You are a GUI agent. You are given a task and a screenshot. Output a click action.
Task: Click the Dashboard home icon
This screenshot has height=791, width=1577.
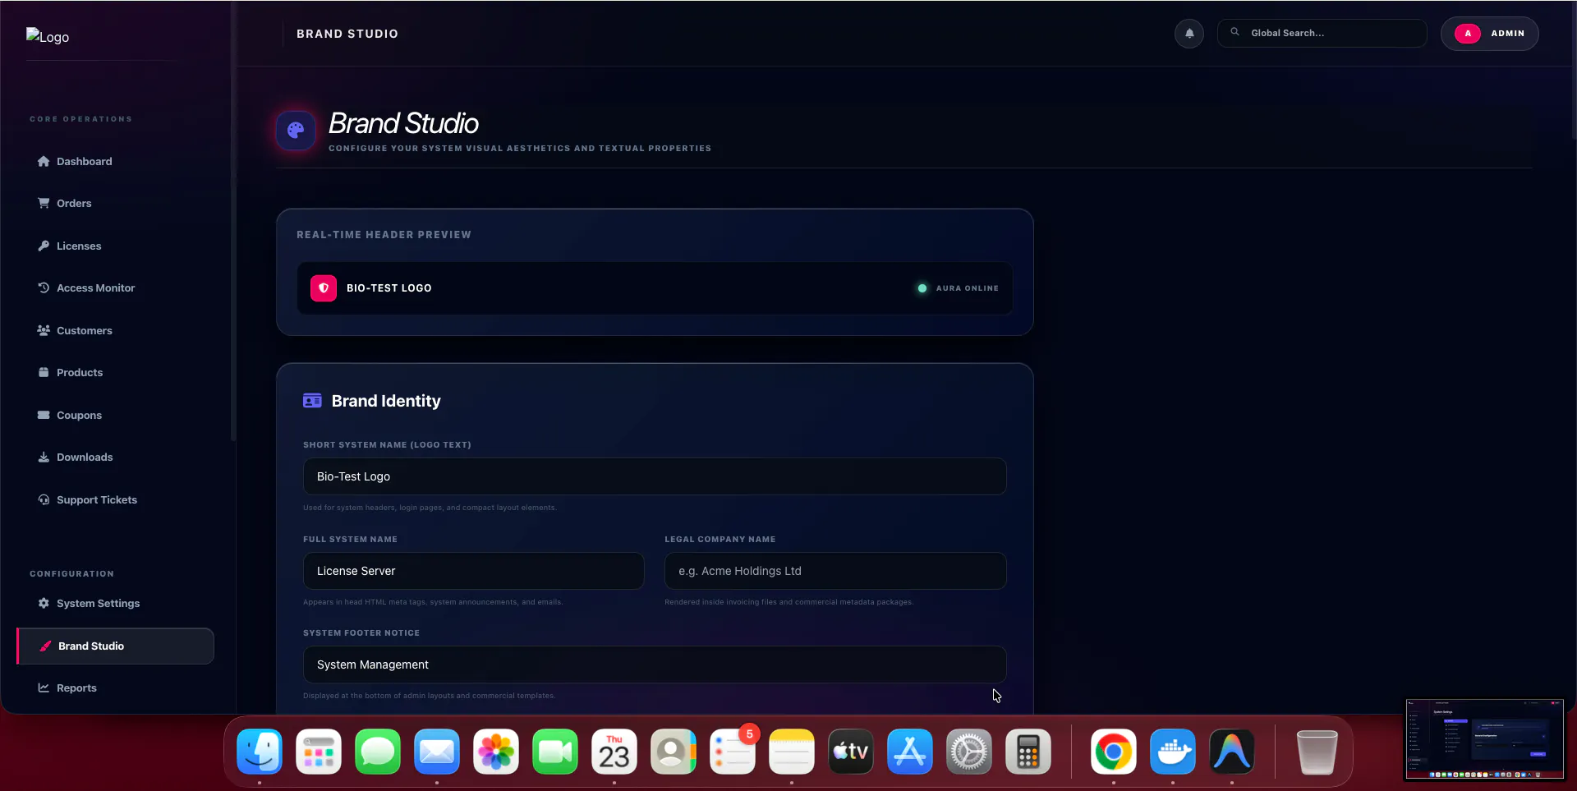click(44, 161)
